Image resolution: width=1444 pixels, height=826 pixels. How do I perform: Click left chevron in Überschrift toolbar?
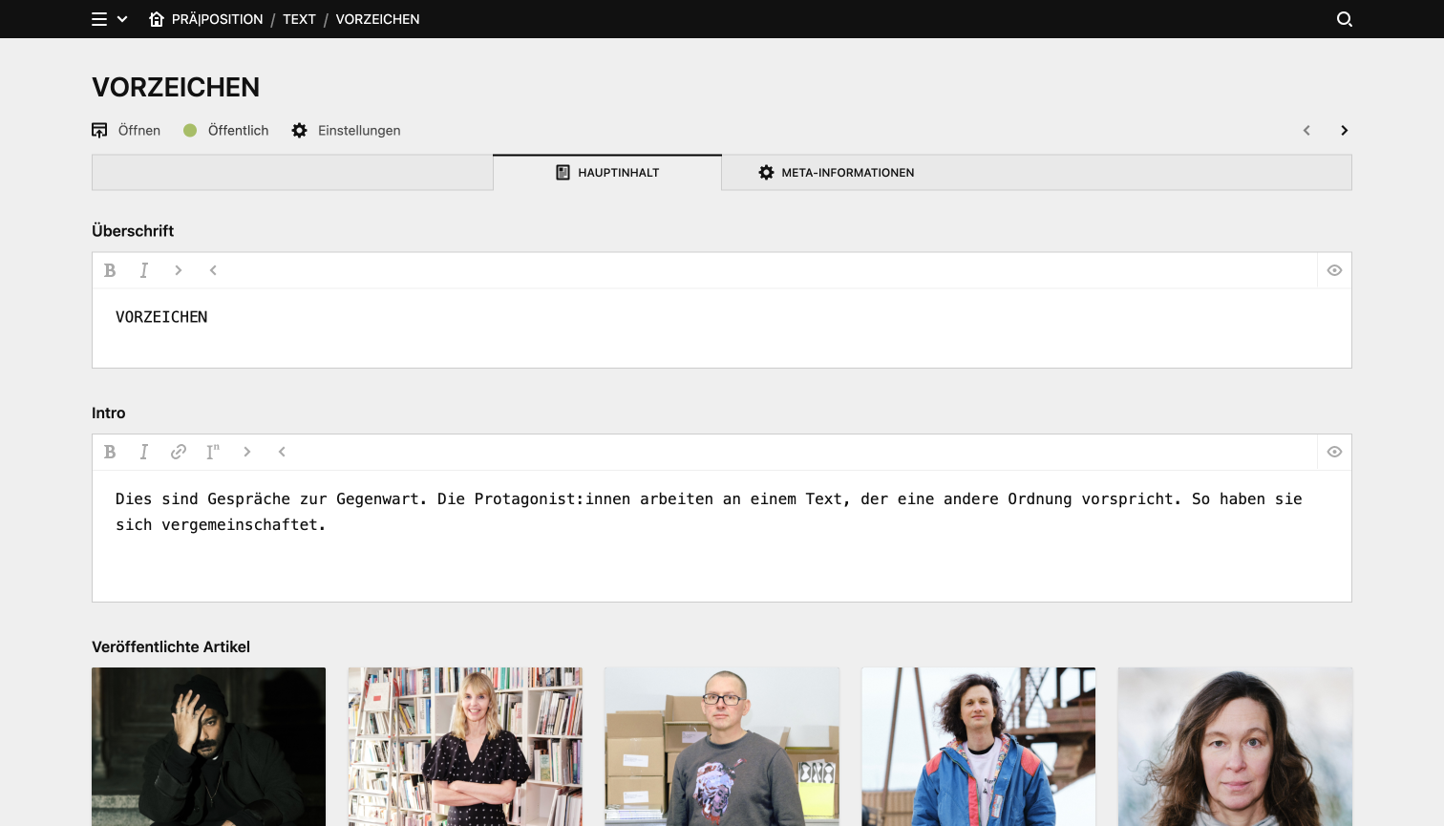(x=213, y=270)
